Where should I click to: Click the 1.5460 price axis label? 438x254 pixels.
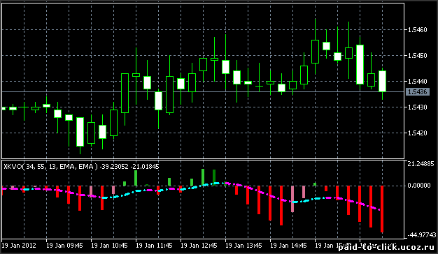click(x=417, y=30)
